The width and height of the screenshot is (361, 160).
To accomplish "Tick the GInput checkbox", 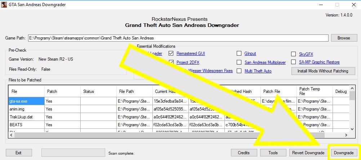I will point(239,53).
